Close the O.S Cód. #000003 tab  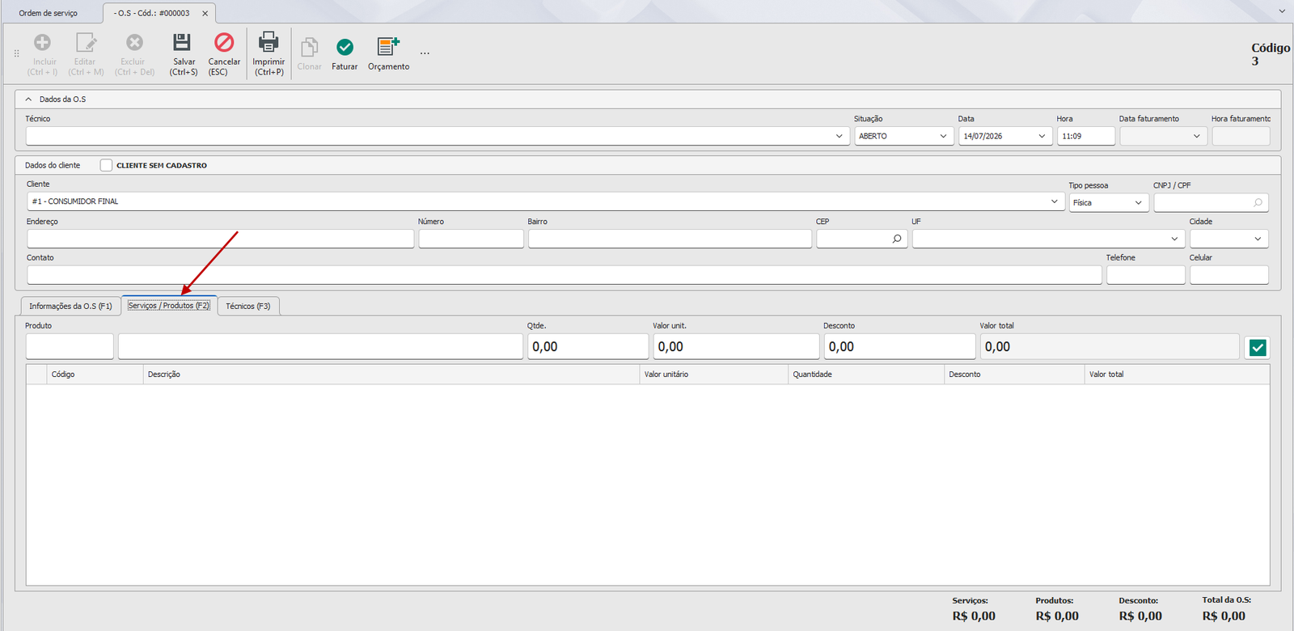205,13
